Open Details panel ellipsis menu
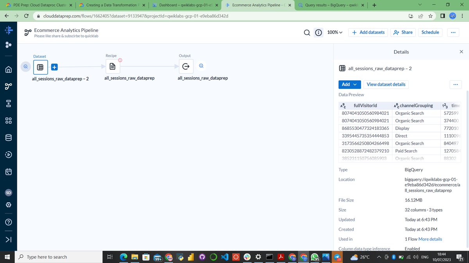This screenshot has height=263, width=469. click(x=455, y=84)
